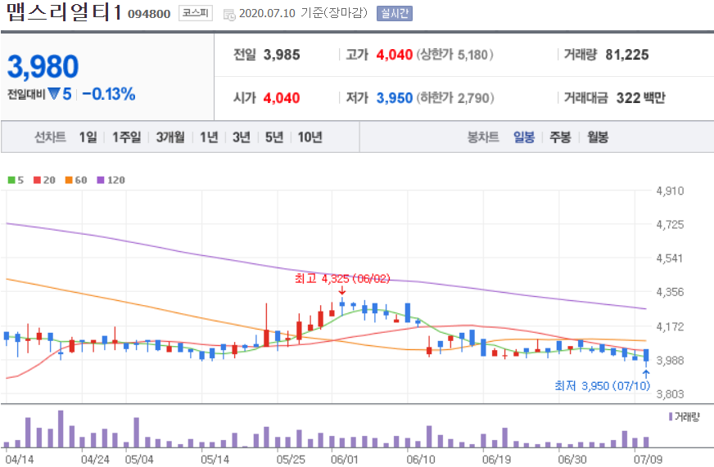Click the 3,803 price axis label
This screenshot has width=714, height=467.
[670, 394]
